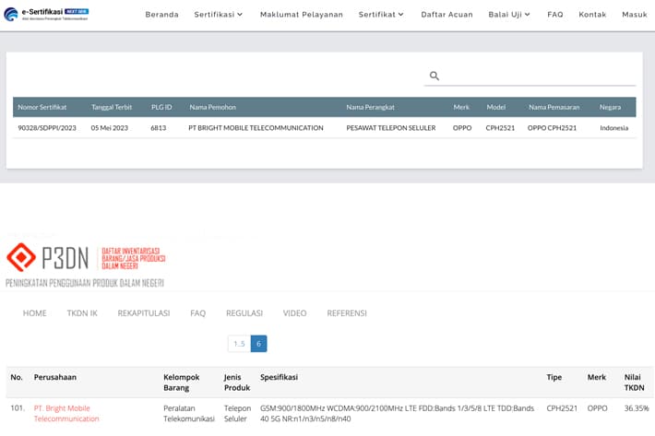Click the Kelompok Barang column header
The height and width of the screenshot is (436, 655).
pos(182,383)
